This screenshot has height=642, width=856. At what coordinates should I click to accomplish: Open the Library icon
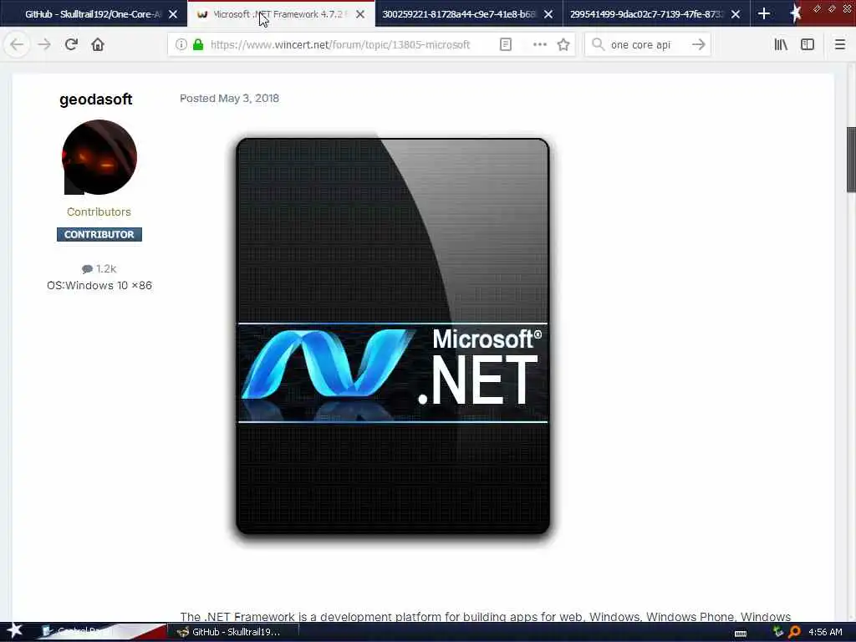[781, 44]
